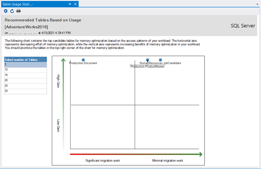Click the 'Recommended Tables Based on Usage' title
Screen dimensions: 261x169
43,20
